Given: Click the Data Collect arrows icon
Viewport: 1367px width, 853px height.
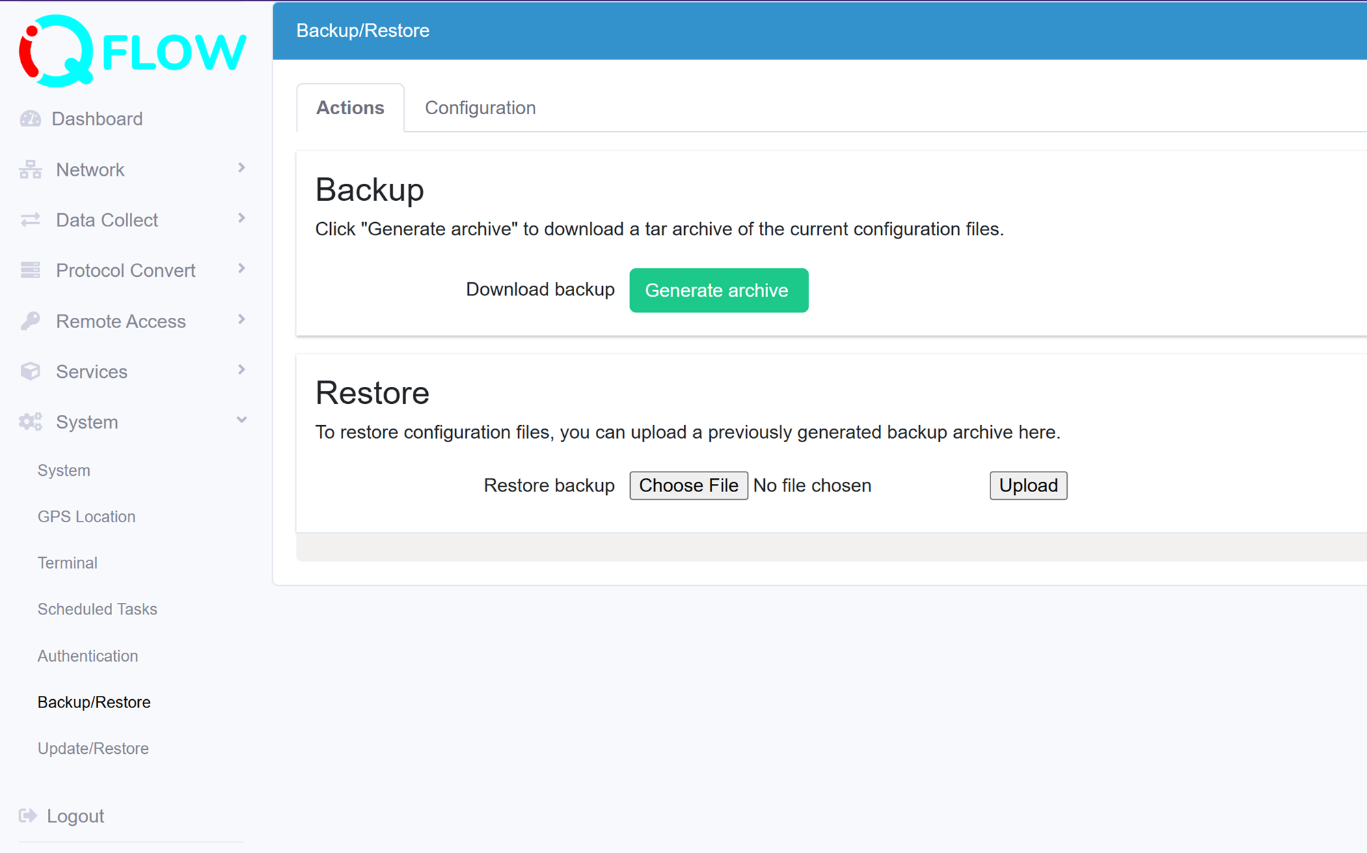Looking at the screenshot, I should coord(30,219).
